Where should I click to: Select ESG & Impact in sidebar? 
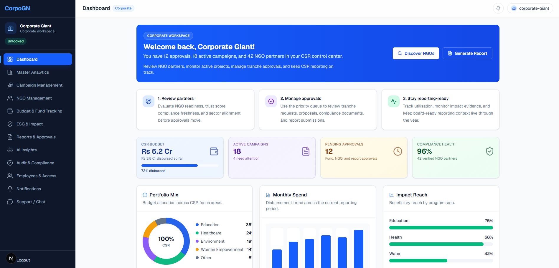click(x=38, y=124)
